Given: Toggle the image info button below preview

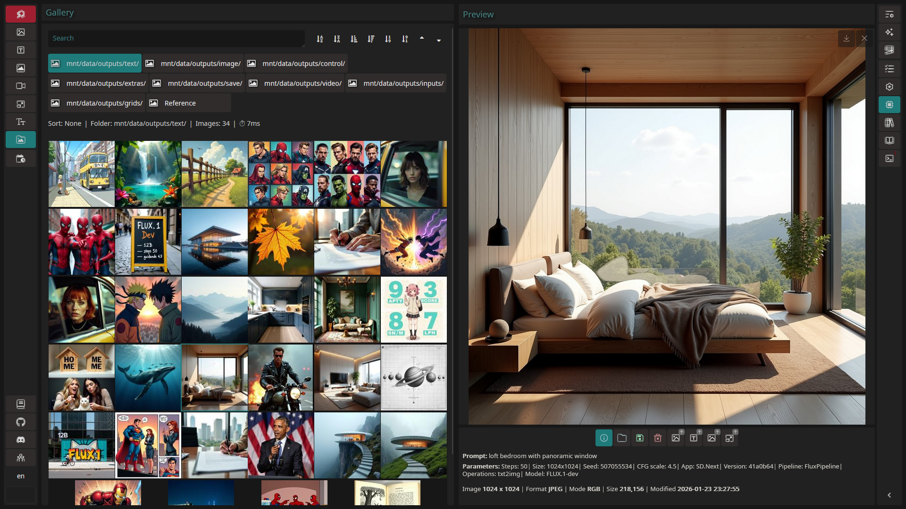Looking at the screenshot, I should [604, 438].
